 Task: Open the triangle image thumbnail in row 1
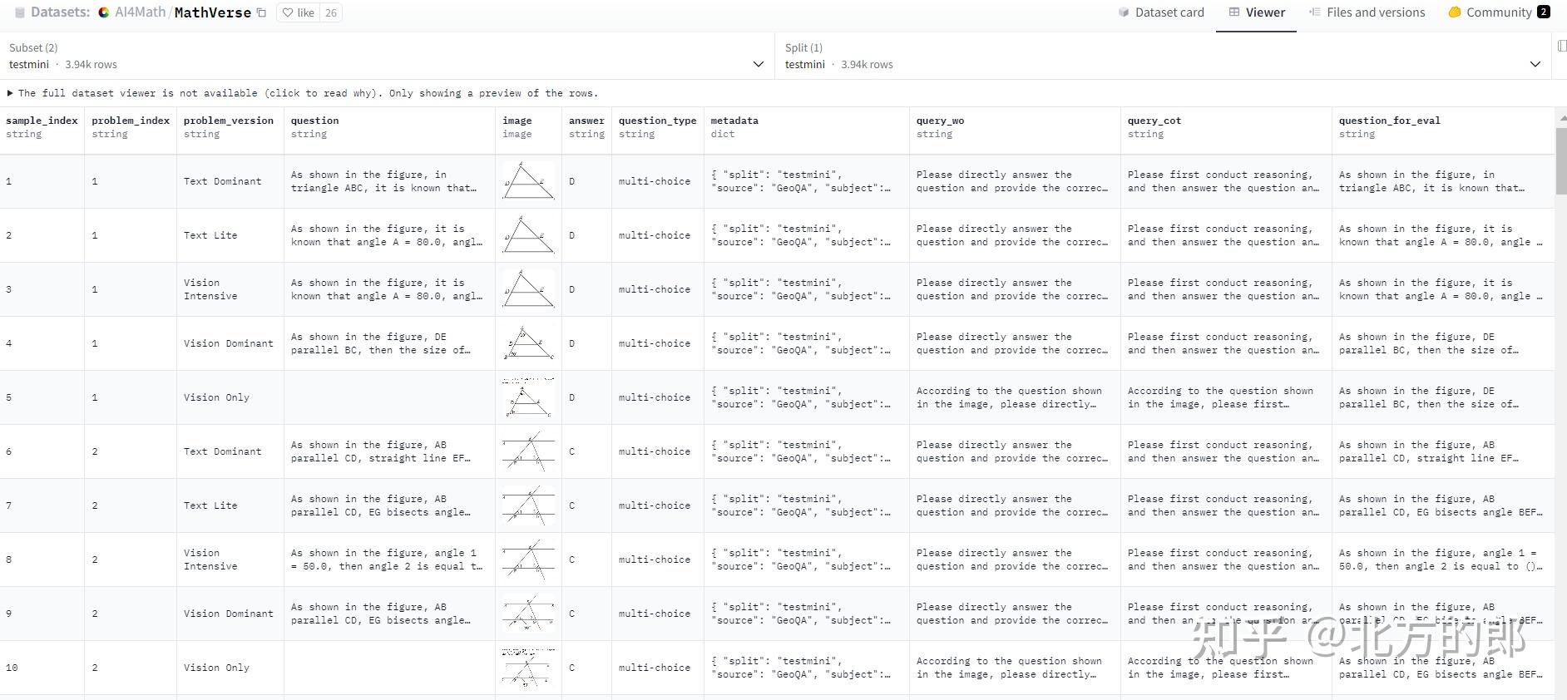(527, 181)
